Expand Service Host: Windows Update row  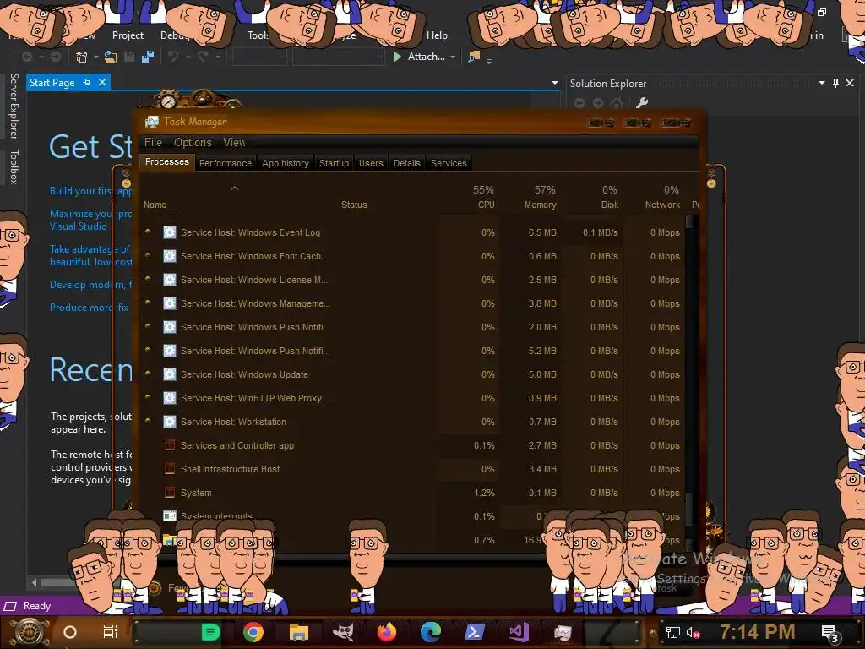coord(148,374)
